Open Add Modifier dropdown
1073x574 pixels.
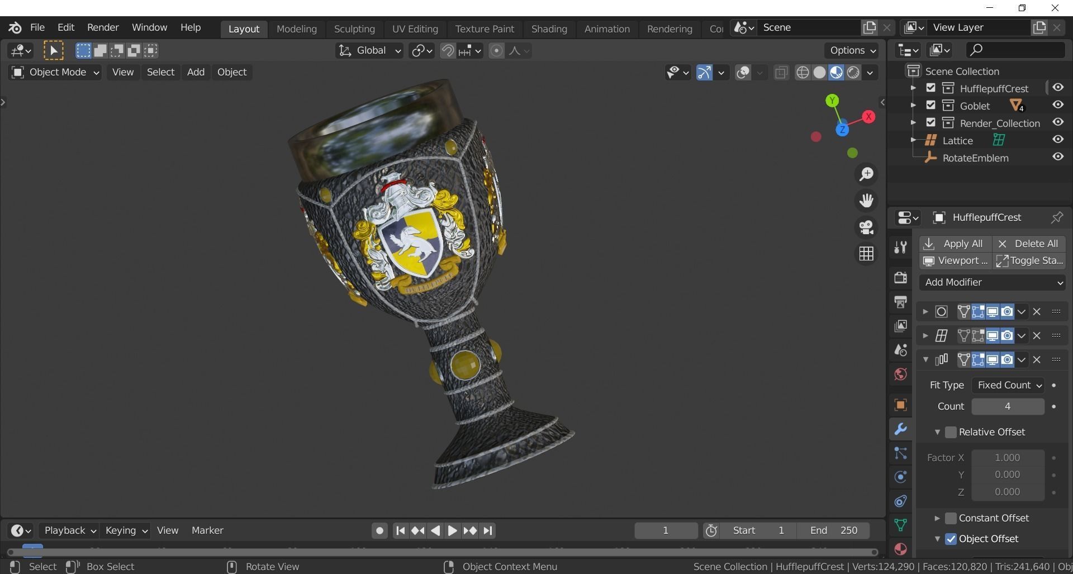[993, 283]
